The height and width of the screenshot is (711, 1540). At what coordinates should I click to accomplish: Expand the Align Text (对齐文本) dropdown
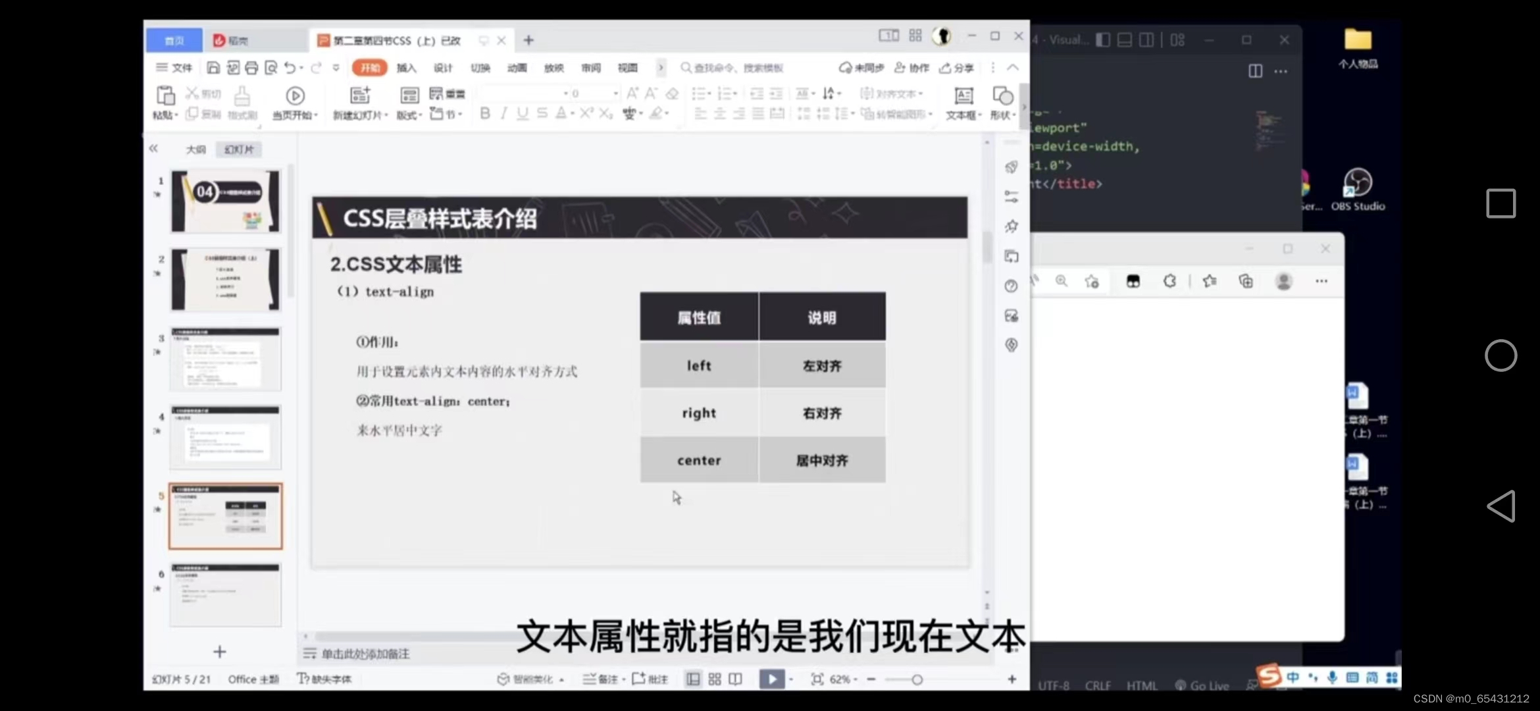[x=892, y=93]
